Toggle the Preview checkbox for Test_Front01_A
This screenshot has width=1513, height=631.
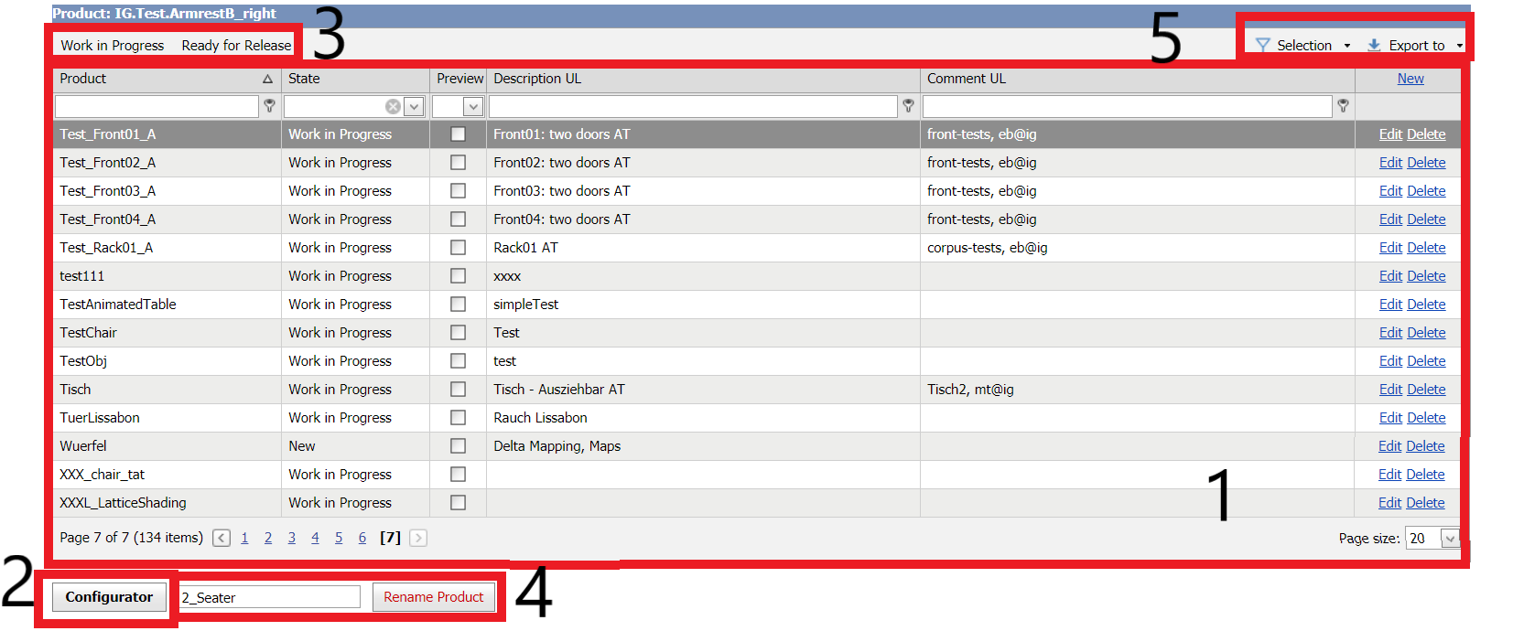click(458, 134)
